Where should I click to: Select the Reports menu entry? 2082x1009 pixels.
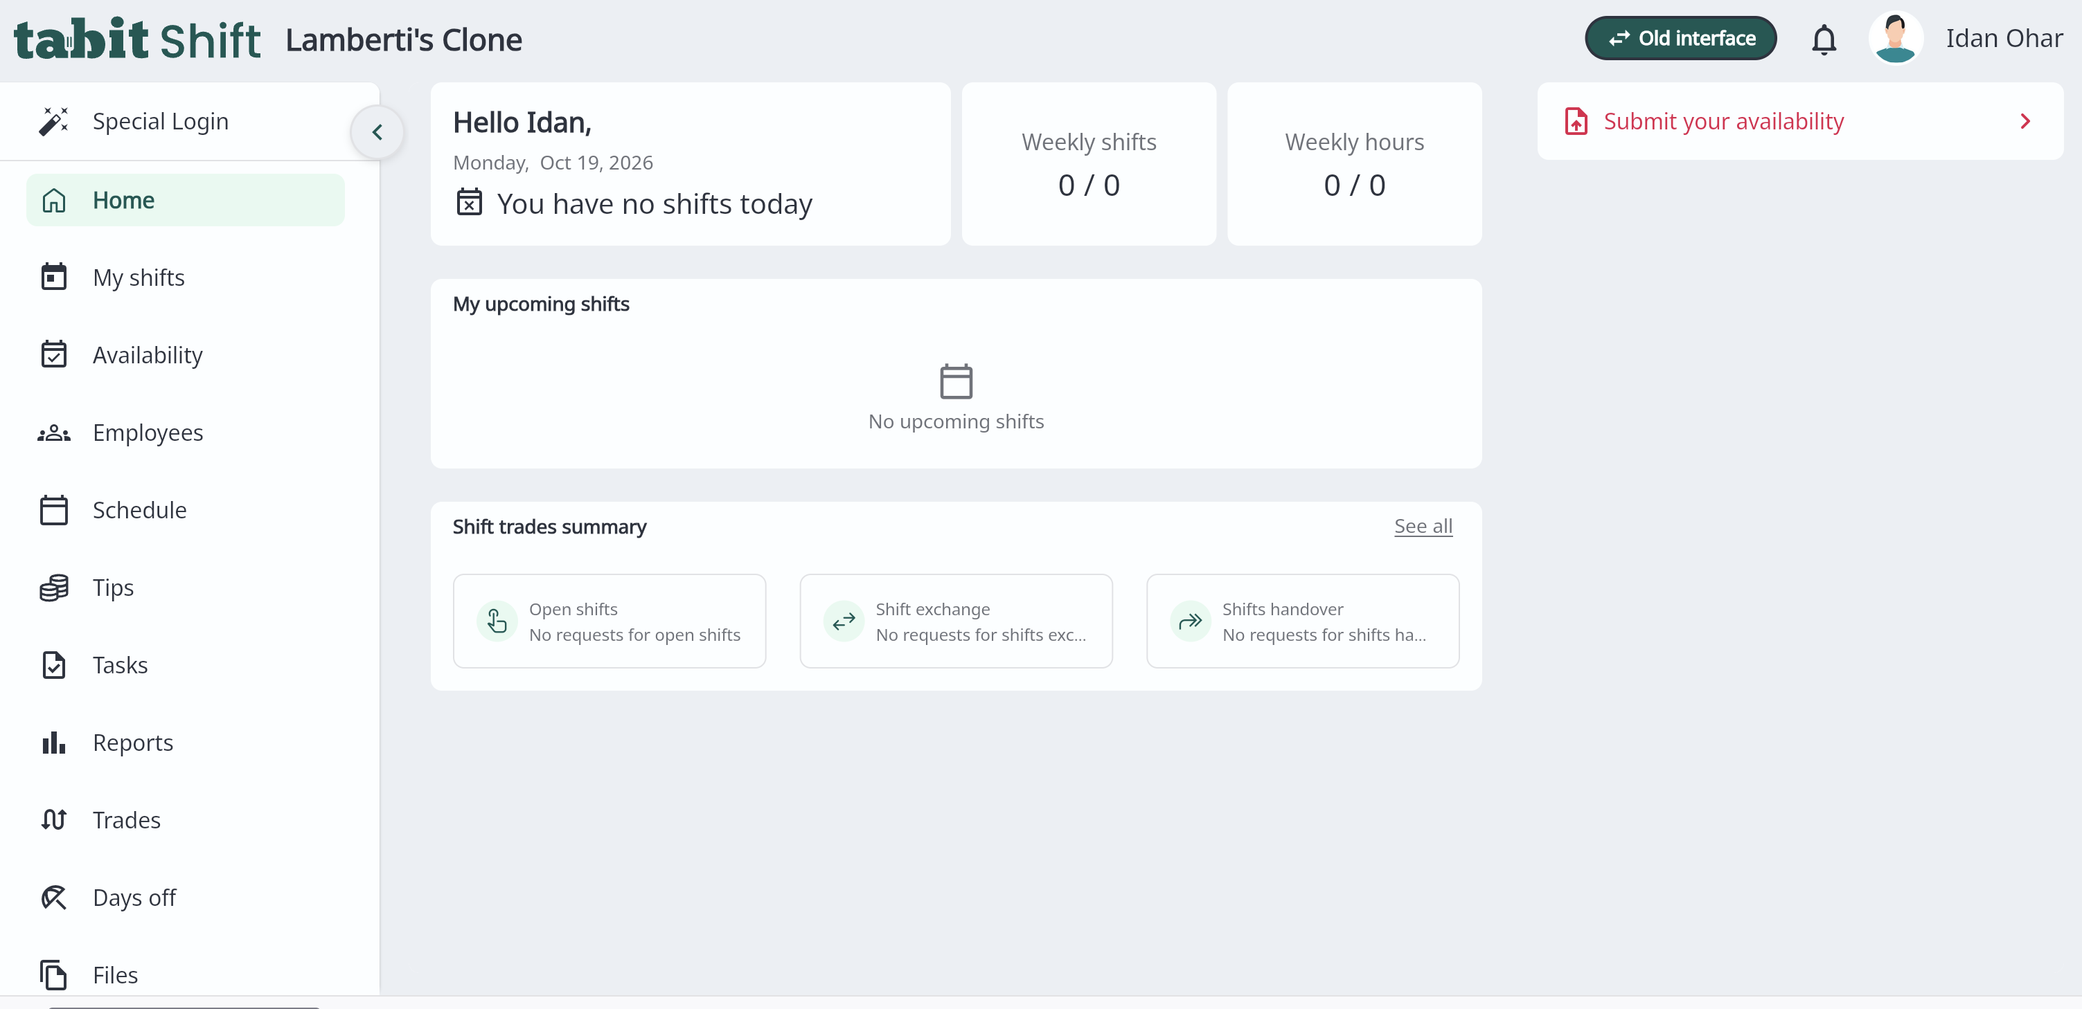185,743
